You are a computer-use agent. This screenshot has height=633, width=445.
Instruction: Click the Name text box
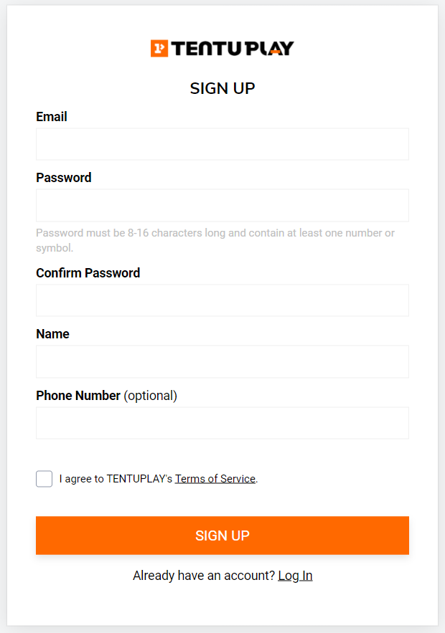coord(222,362)
